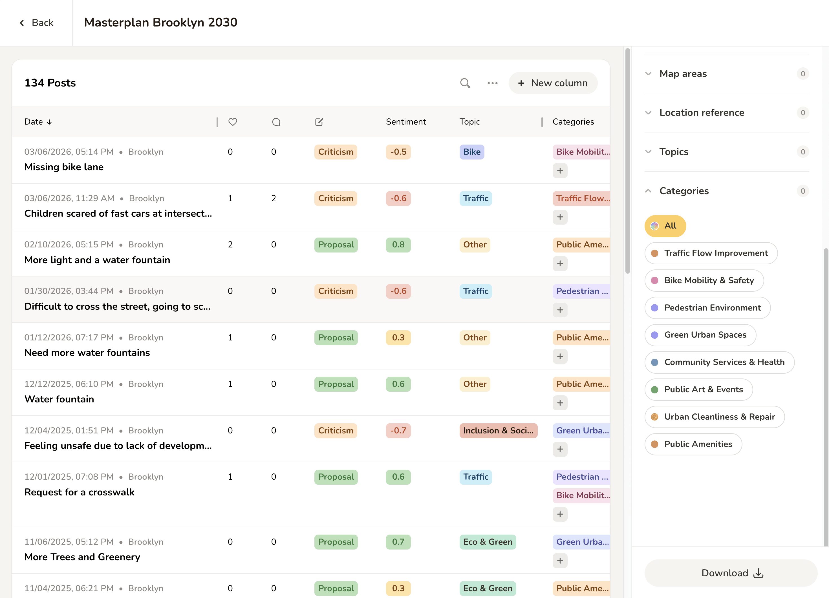
Task: Add category to Need more water fountains post
Action: (560, 356)
